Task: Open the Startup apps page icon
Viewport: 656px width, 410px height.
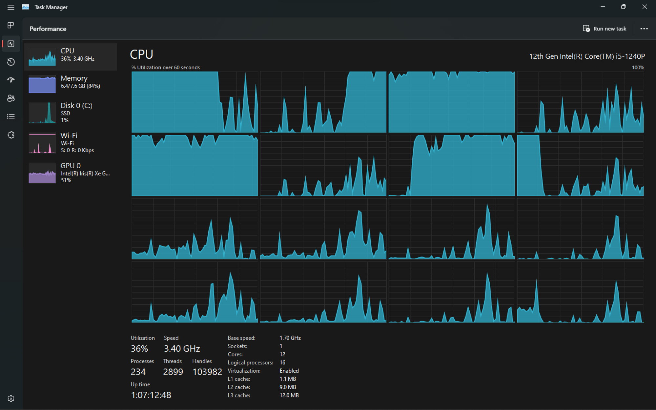Action: 11,80
